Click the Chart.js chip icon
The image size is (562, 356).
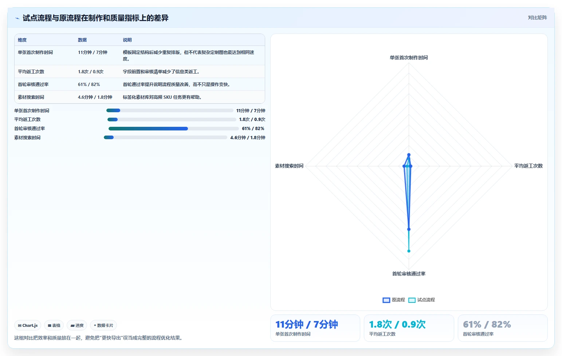[20, 326]
